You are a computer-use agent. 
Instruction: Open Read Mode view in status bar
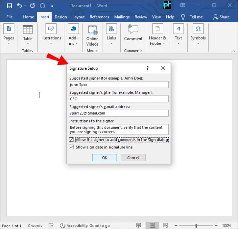click(138, 225)
